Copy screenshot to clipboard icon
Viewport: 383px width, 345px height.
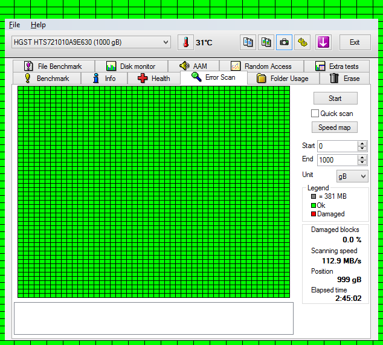tap(266, 42)
